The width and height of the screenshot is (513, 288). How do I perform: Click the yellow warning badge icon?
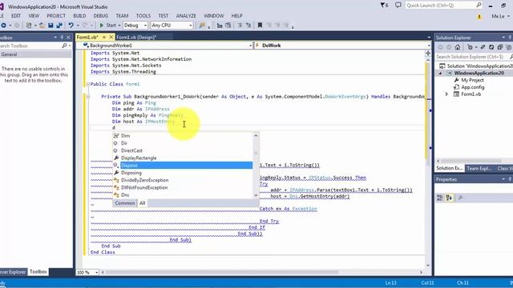click(479, 16)
